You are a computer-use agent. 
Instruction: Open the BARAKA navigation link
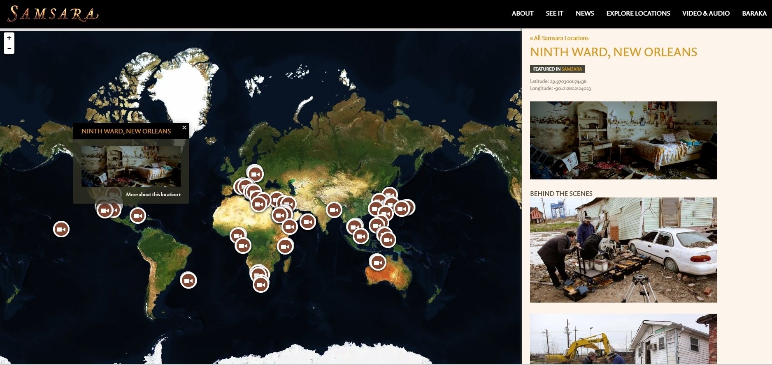[754, 13]
